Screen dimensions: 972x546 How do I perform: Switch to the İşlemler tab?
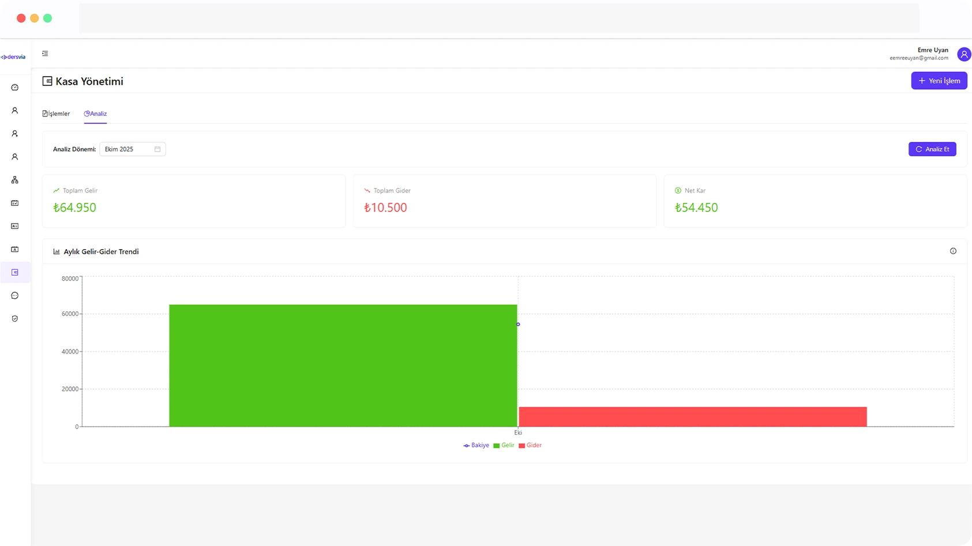click(x=56, y=114)
